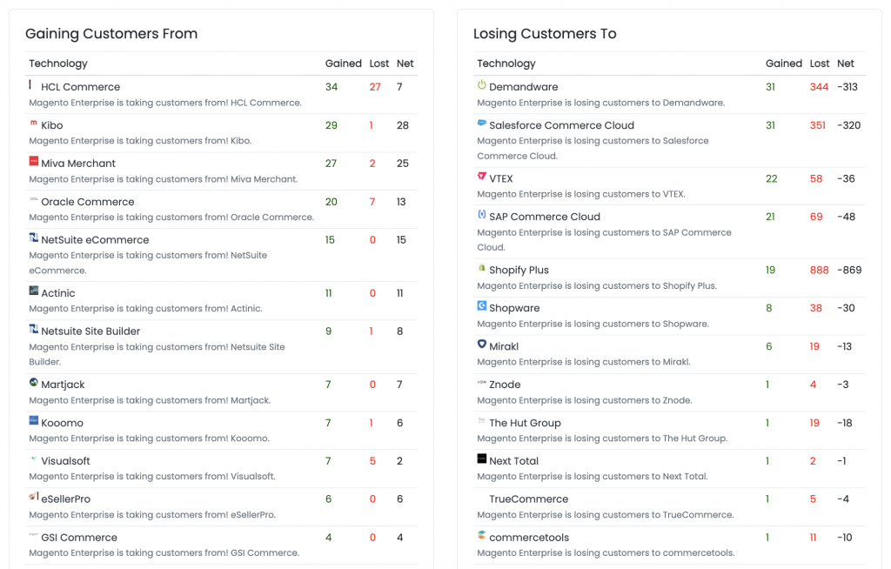Open the NetSuite eCommerce link
Image resolution: width=891 pixels, height=569 pixels.
(x=95, y=240)
